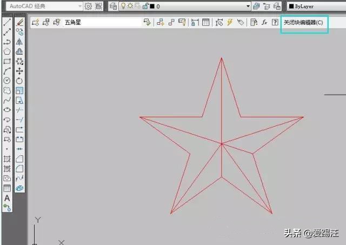The height and width of the screenshot is (245, 346).
Task: Select the Copy objects tool
Action: coord(19,32)
